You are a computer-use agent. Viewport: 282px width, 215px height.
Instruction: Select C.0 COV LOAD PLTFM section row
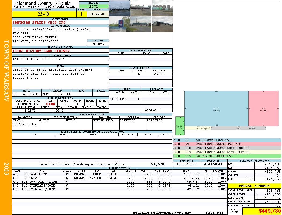(119, 182)
